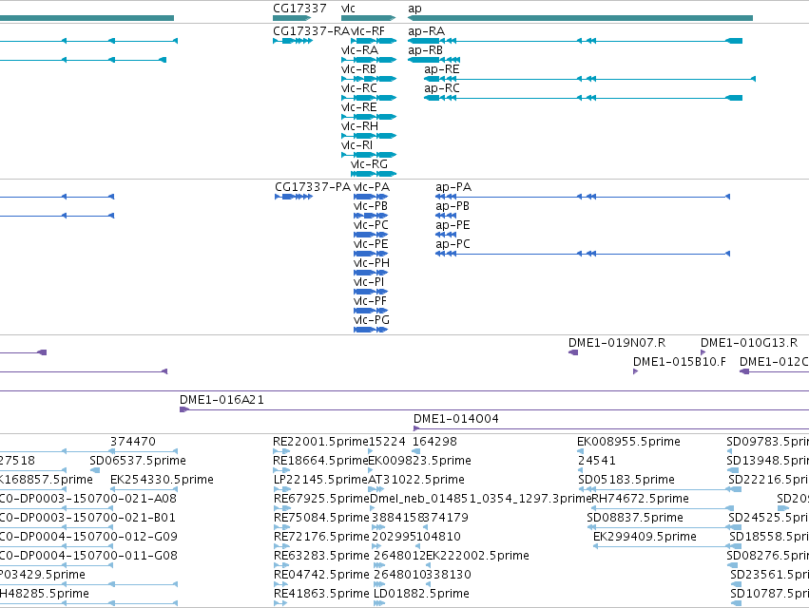The image size is (809, 608).
Task: Pick the ap-RE transcript label
Action: [442, 69]
